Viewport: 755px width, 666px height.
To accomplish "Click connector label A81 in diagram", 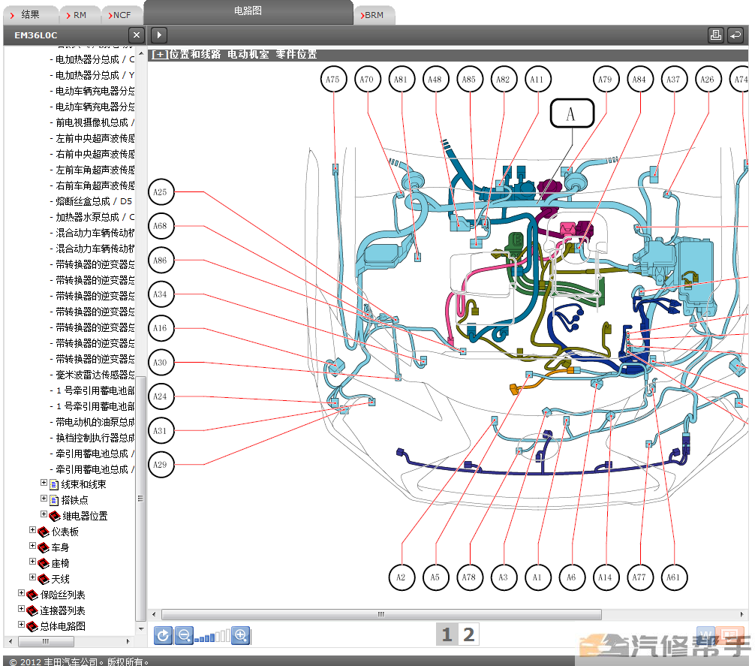I will click(x=401, y=80).
